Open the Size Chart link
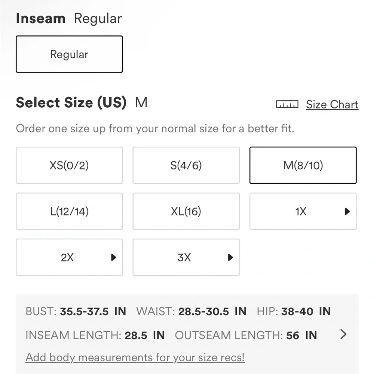374x374 pixels. [x=332, y=104]
